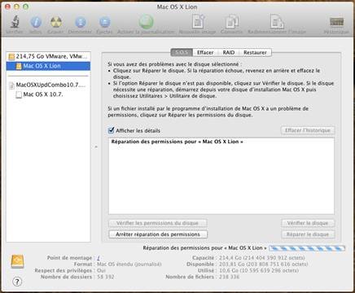
Task: Open the help question mark button
Action: click(x=17, y=282)
